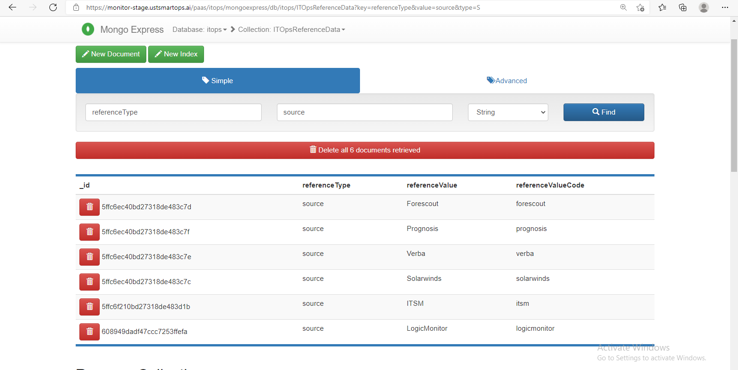The width and height of the screenshot is (738, 370).
Task: Delete document 5ffc6f210bd27318de483d1b with trash icon
Action: coord(90,307)
